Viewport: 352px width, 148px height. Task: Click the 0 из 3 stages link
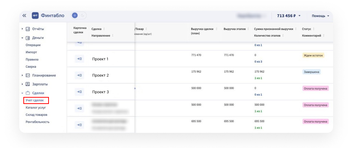point(258,61)
